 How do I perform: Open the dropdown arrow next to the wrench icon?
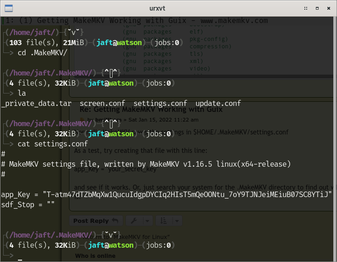[147, 221]
